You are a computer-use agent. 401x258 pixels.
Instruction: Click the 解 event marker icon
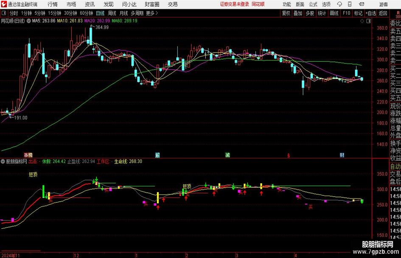pyautogui.click(x=157, y=155)
